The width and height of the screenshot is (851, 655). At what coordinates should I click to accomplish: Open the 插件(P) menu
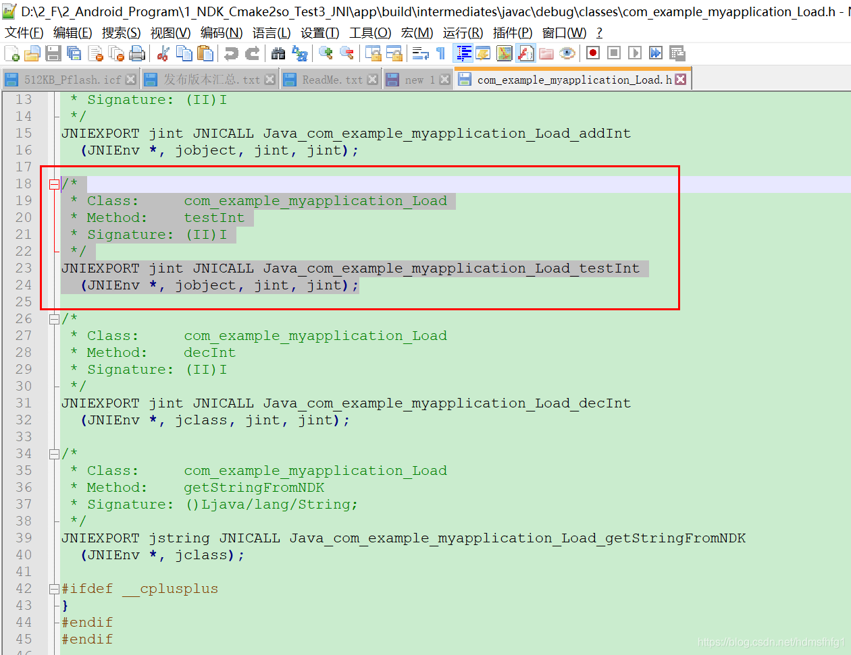tap(513, 33)
